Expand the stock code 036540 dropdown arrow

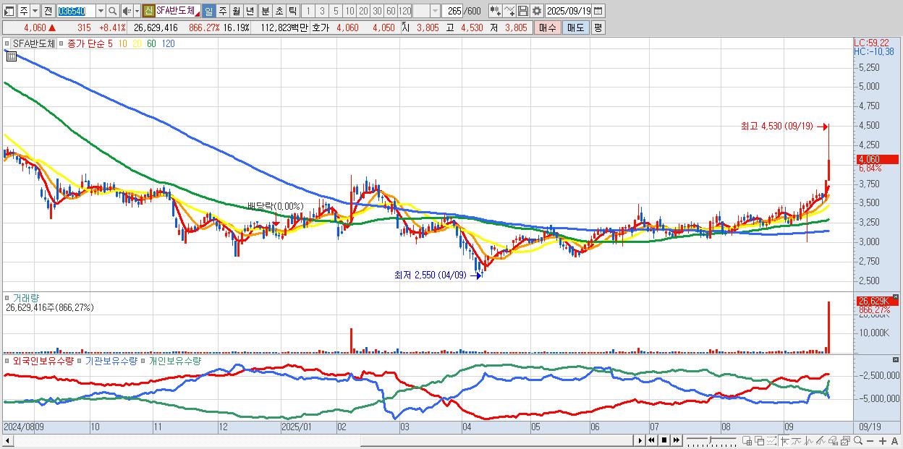point(101,11)
